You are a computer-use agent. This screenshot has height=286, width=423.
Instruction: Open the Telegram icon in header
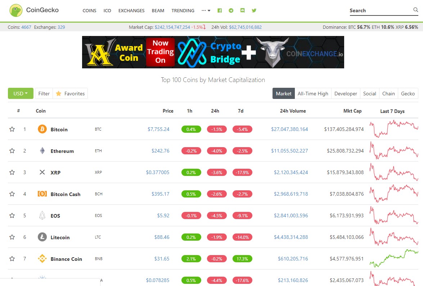click(231, 10)
